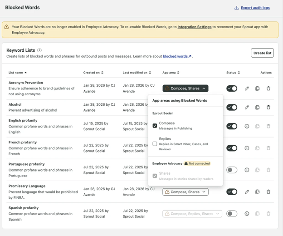The height and width of the screenshot is (236, 283).
Task: Toggle status of Acronym Prevention list
Action: pyautogui.click(x=232, y=88)
